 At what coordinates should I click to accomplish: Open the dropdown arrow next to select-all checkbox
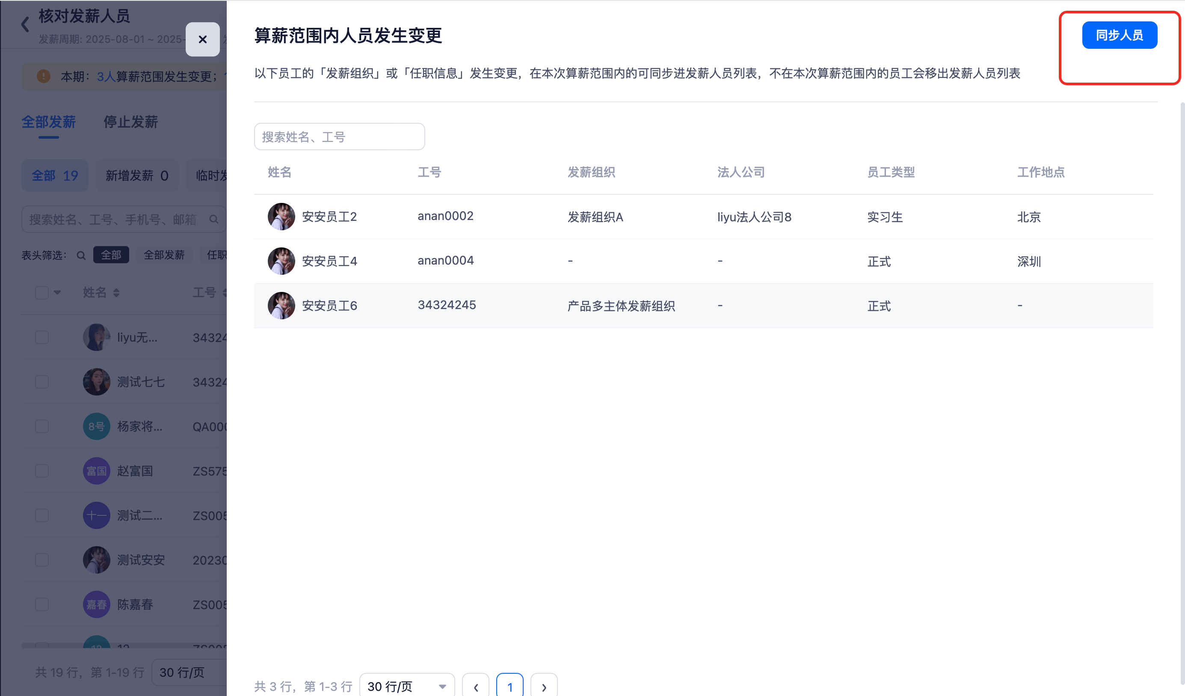[57, 292]
